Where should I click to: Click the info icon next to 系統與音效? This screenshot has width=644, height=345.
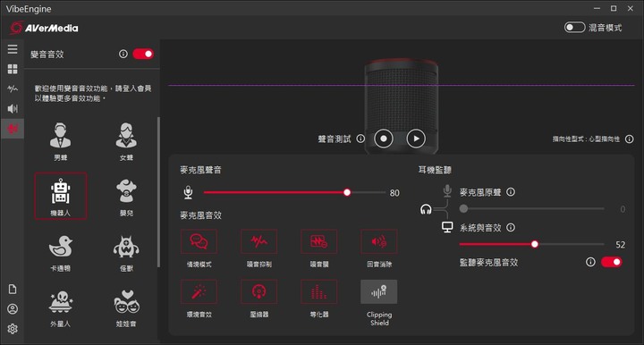[x=511, y=227]
